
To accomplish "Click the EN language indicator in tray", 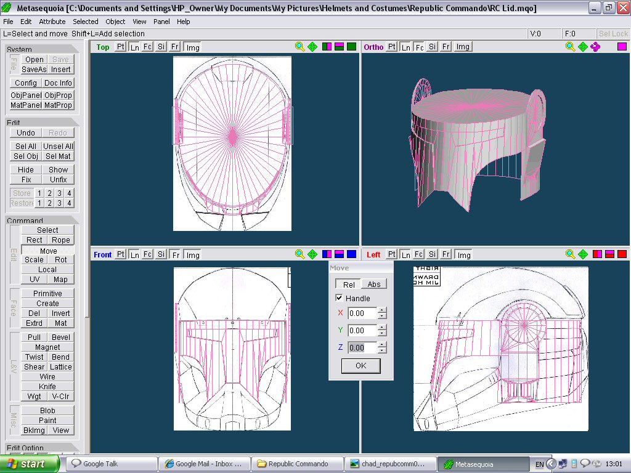I will [x=540, y=464].
